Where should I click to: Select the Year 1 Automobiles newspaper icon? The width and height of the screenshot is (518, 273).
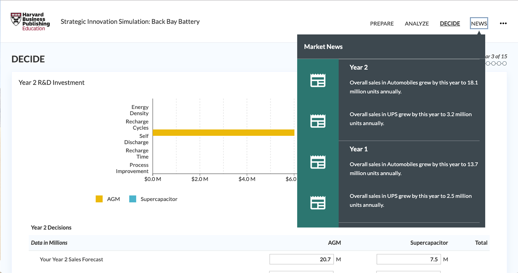(317, 162)
